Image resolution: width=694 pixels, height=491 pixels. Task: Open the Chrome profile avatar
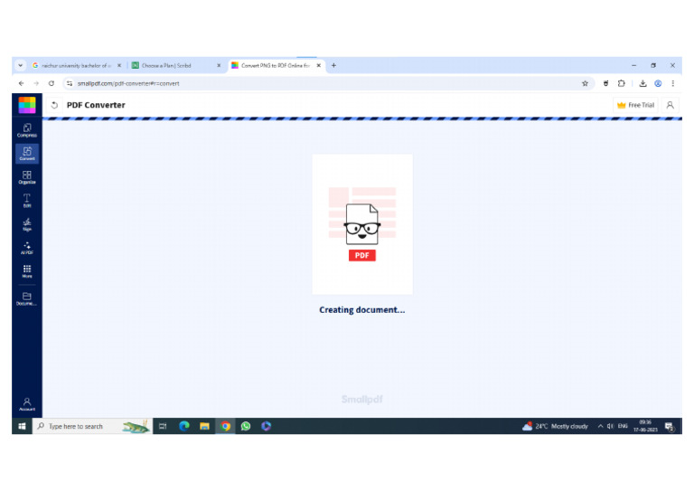pos(658,83)
